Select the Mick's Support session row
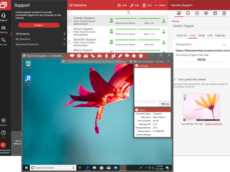 tap(118, 50)
